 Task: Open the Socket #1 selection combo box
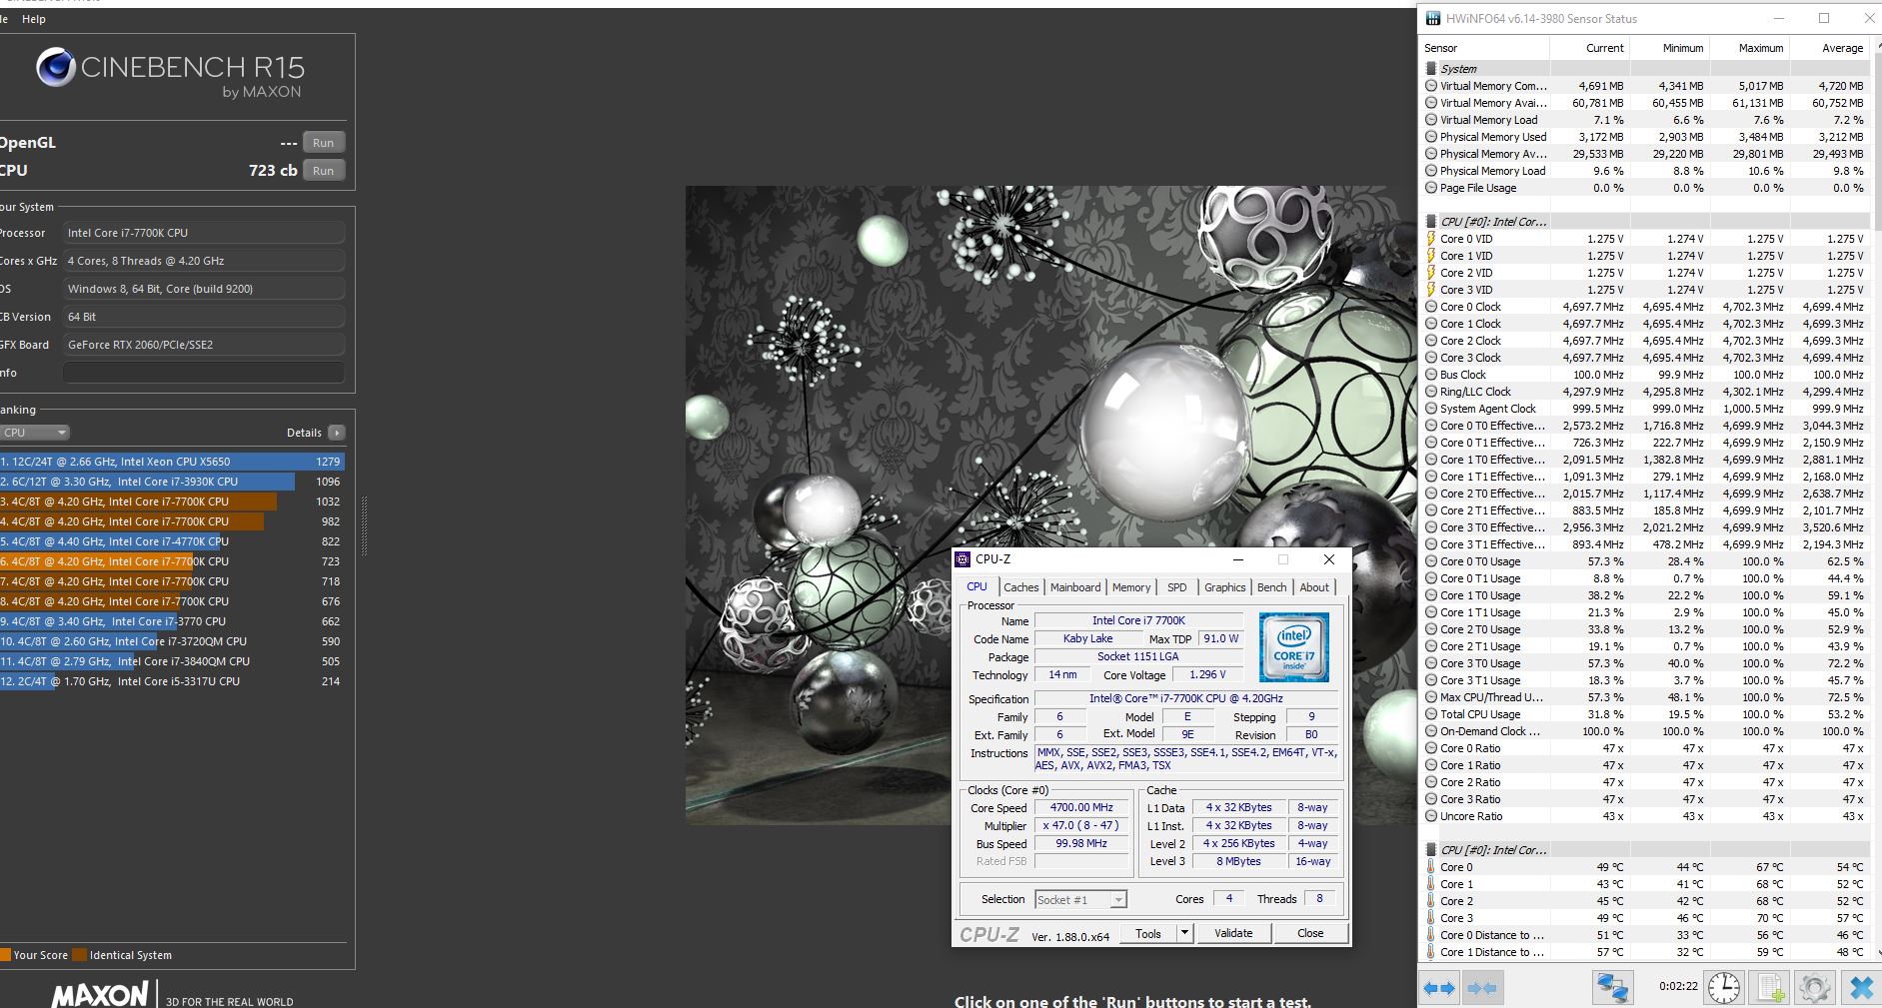click(x=1080, y=899)
